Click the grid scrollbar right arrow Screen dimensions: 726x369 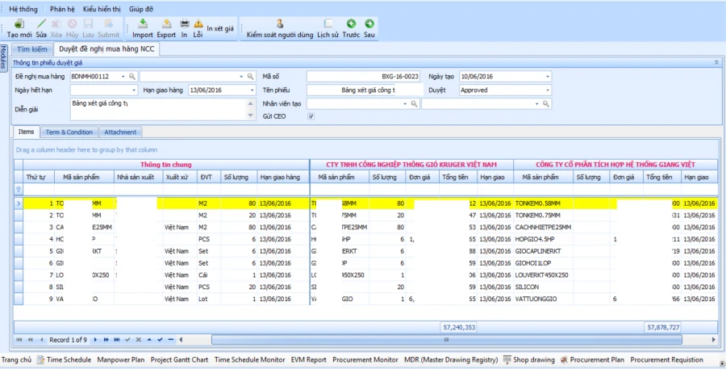click(x=714, y=340)
